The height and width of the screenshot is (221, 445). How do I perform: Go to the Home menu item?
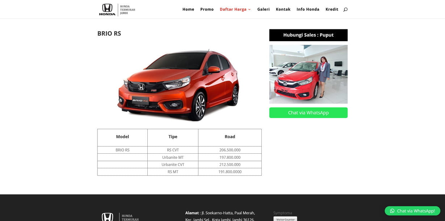point(188,9)
